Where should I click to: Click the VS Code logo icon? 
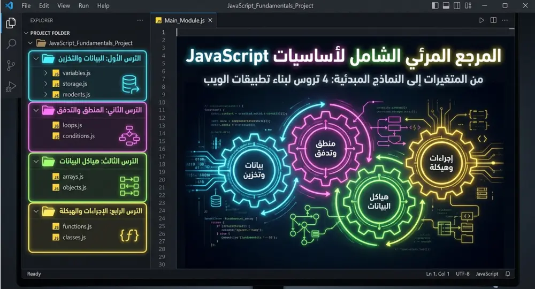point(9,5)
